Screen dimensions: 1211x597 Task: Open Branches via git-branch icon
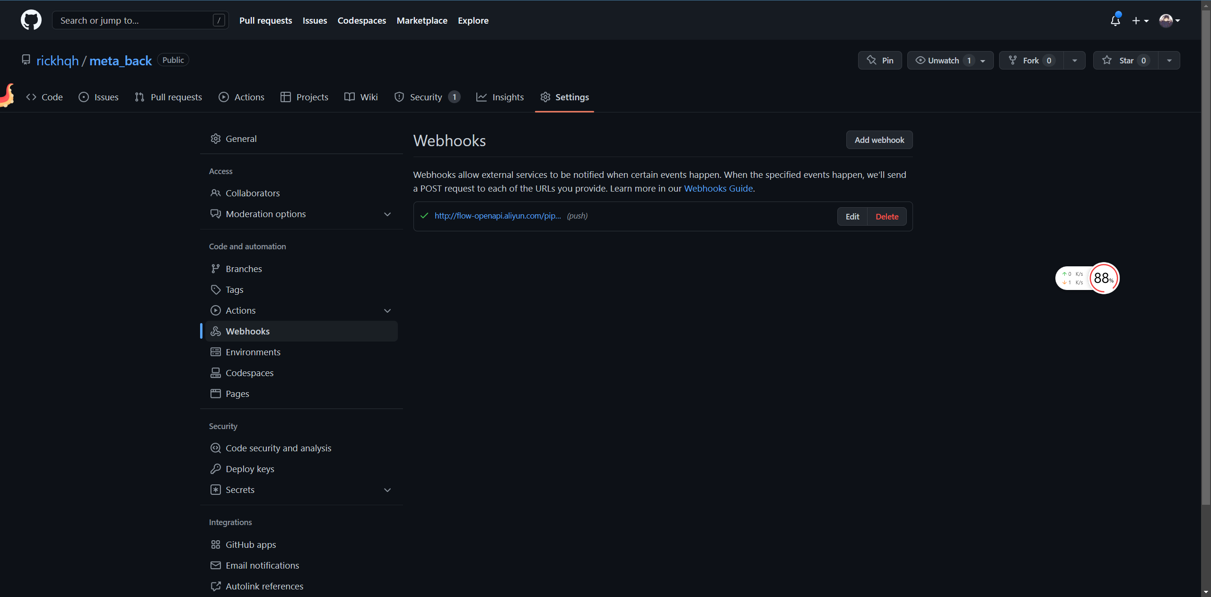216,269
